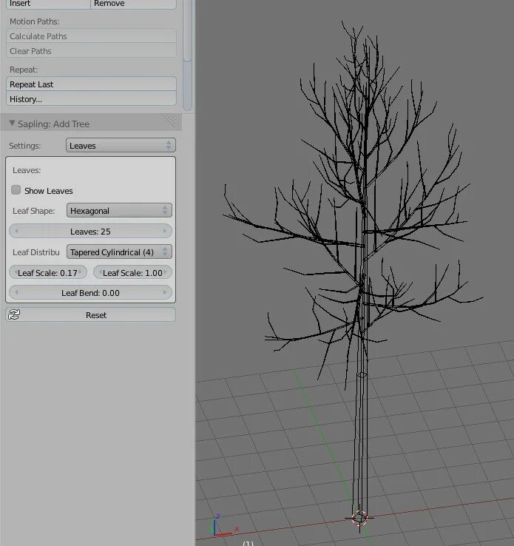
Task: Click the Insert keyframe button
Action: coord(48,4)
